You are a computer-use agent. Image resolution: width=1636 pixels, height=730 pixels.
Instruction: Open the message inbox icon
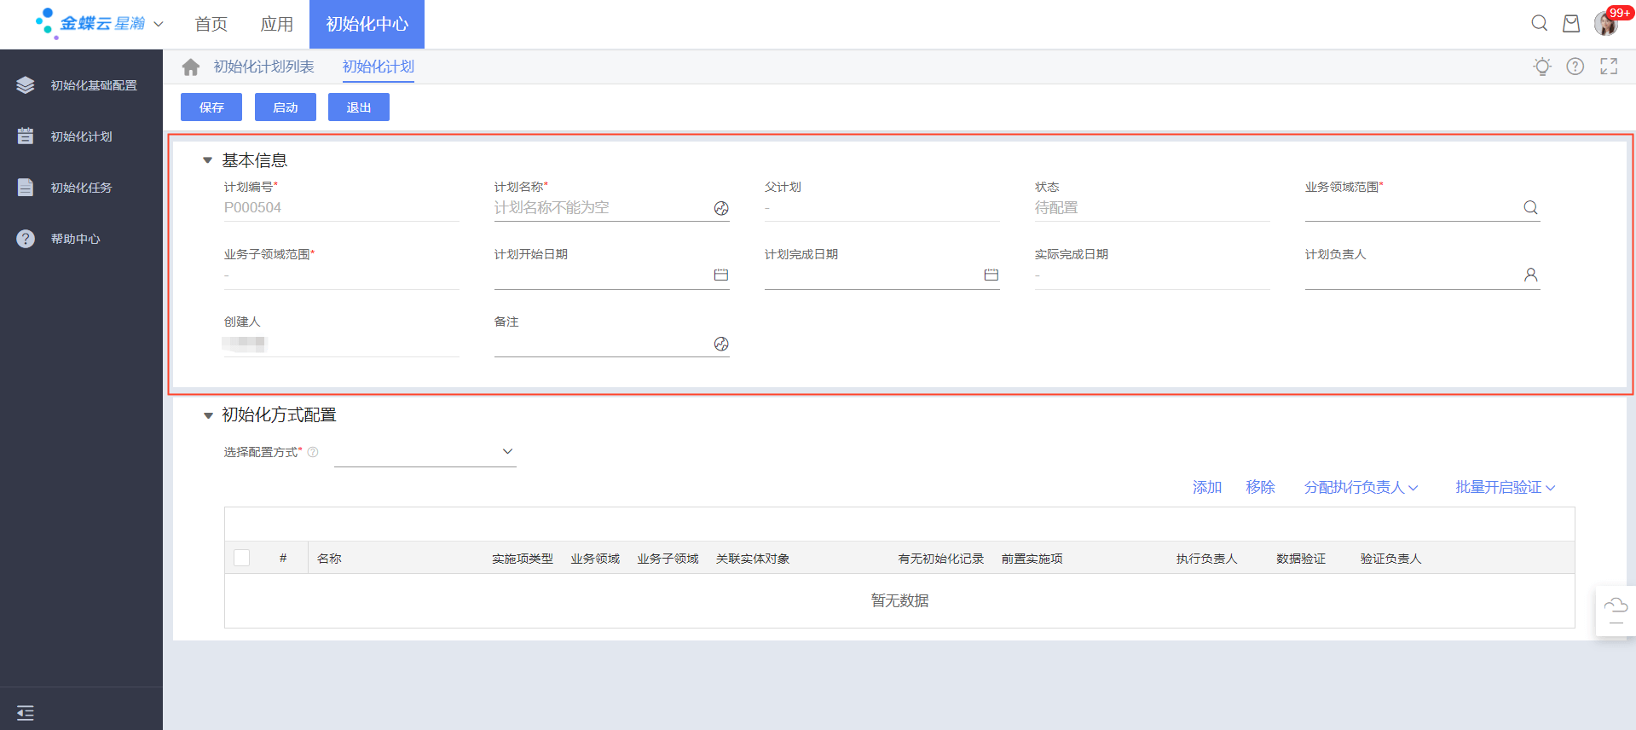point(1570,24)
